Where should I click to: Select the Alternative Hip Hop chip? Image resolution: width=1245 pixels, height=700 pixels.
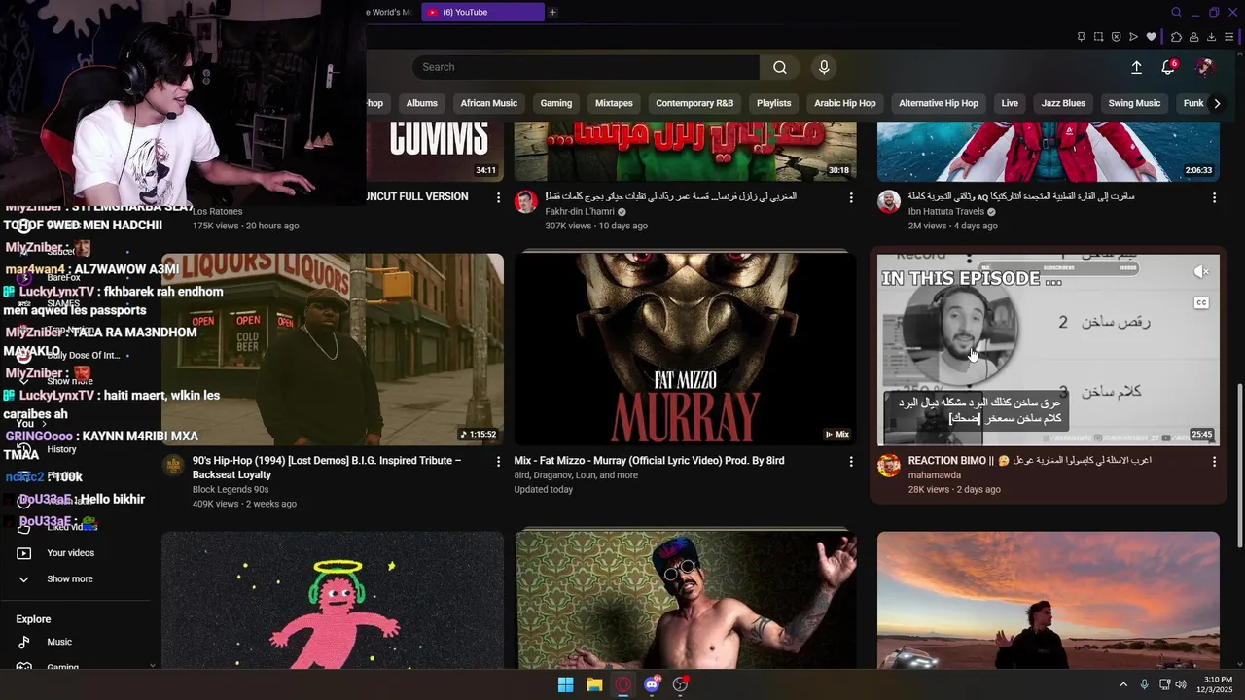tap(939, 103)
